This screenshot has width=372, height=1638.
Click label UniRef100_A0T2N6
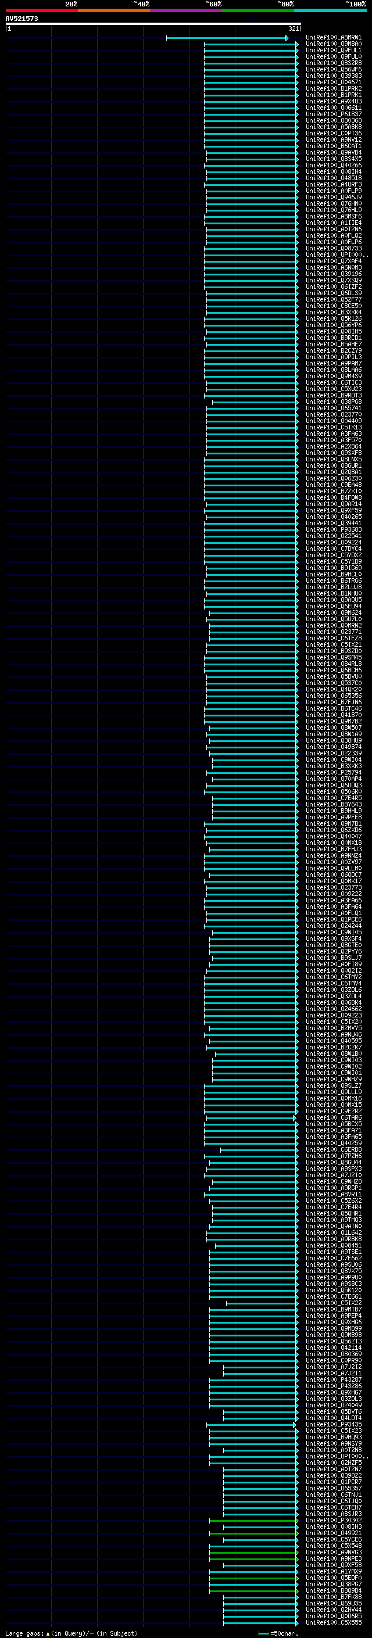pos(334,229)
